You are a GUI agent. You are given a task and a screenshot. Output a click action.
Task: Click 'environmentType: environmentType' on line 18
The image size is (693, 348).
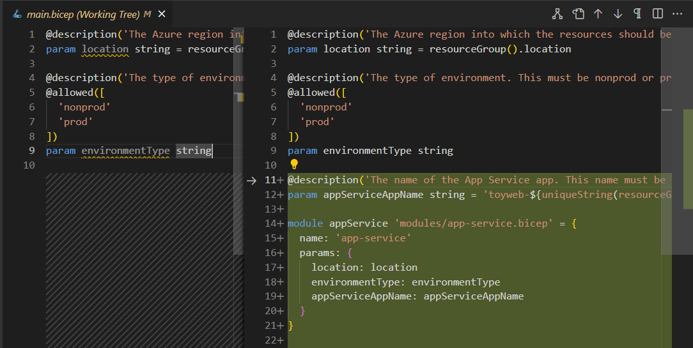(405, 282)
